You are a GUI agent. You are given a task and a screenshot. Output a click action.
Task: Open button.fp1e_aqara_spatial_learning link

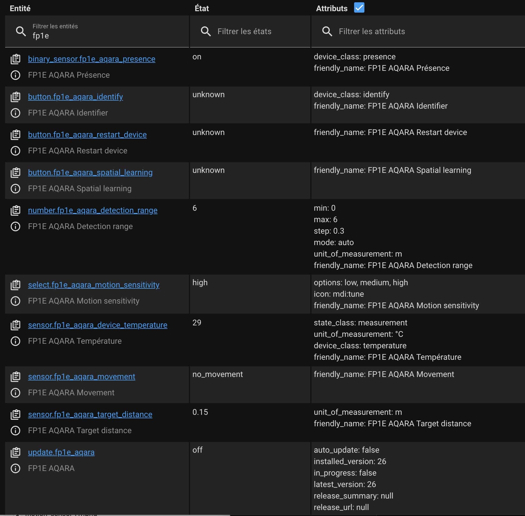click(90, 173)
